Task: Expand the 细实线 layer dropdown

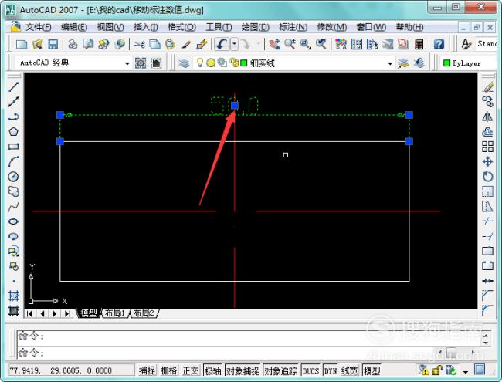Action: tap(390, 63)
